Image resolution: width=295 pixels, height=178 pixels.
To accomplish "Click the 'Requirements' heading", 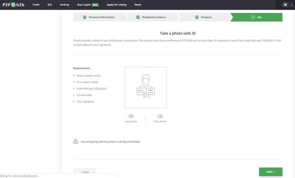I will click(x=82, y=68).
